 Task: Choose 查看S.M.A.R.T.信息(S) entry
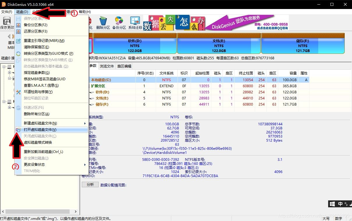(51, 85)
